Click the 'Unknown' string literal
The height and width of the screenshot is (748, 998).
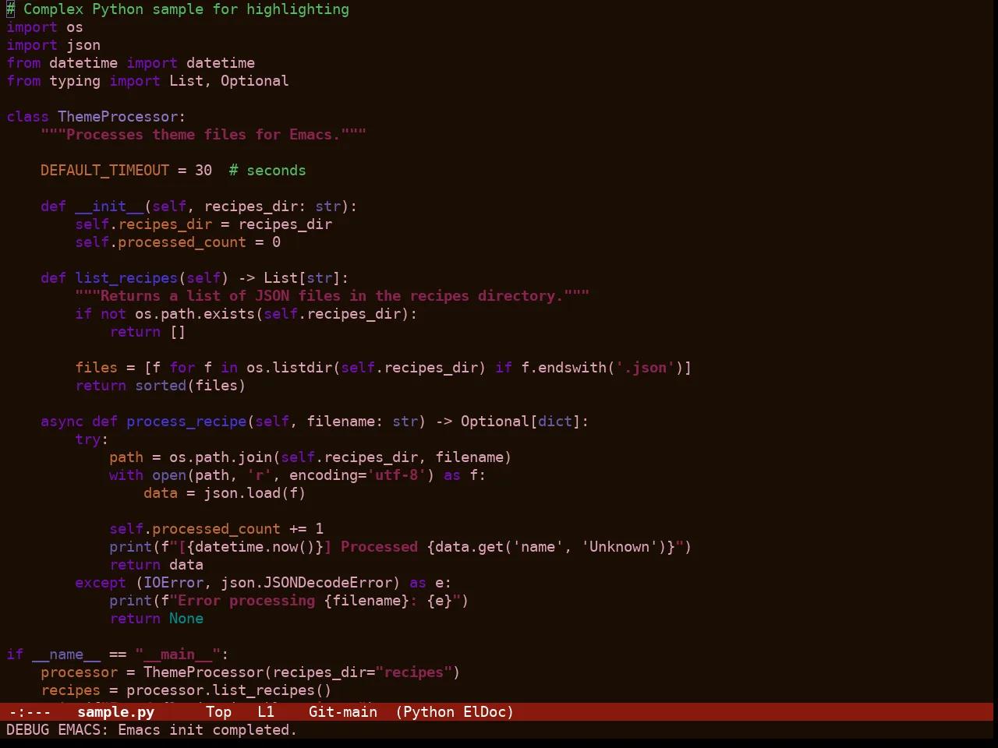click(619, 547)
